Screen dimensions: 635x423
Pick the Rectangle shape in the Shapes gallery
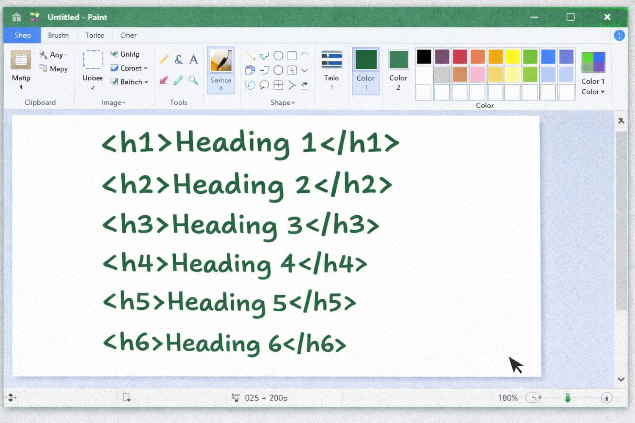[292, 56]
